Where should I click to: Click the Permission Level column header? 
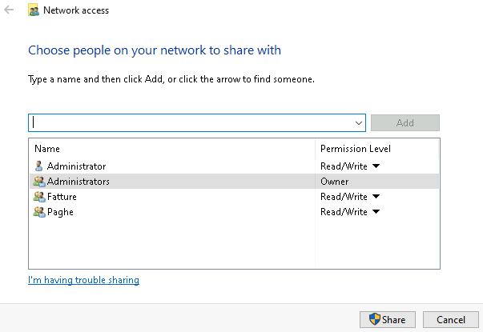[356, 149]
